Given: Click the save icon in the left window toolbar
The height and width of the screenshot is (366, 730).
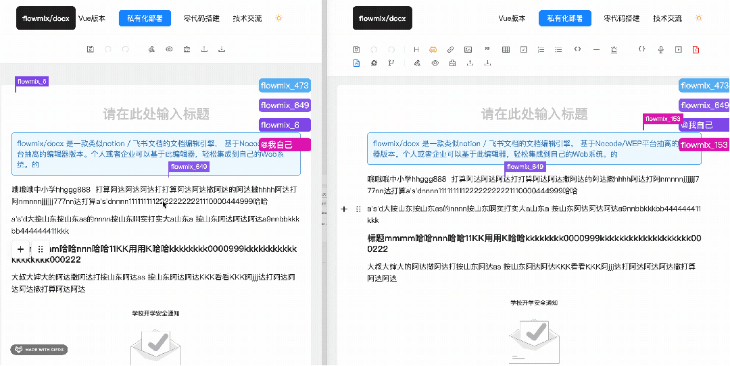Looking at the screenshot, I should tap(91, 49).
